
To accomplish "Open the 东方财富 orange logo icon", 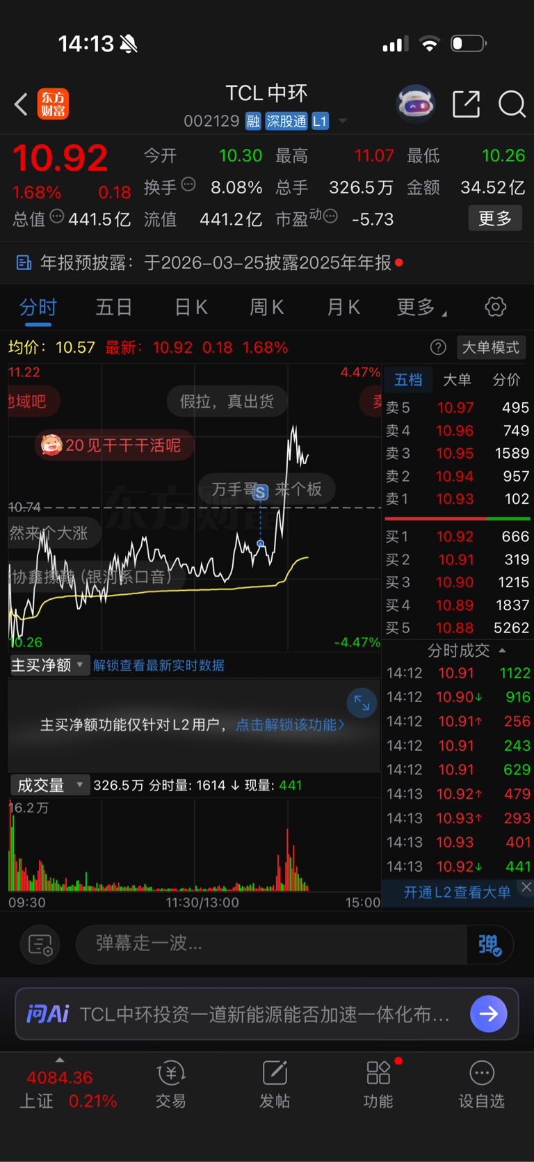I will tap(53, 104).
